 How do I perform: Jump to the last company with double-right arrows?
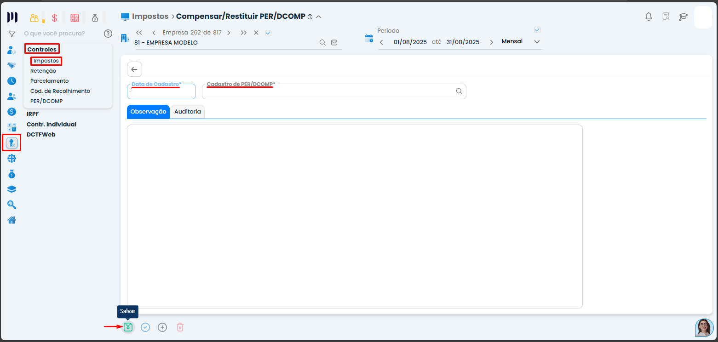[244, 33]
